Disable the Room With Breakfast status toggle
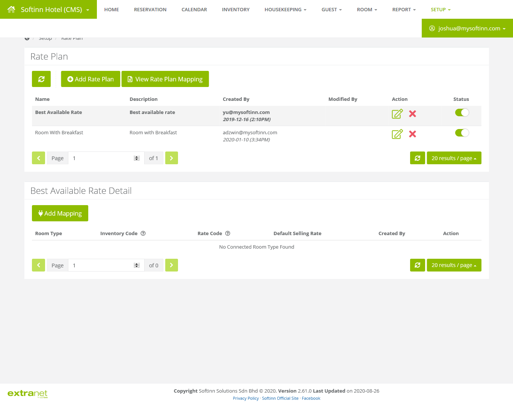Viewport: 513px width, 405px height. point(462,132)
